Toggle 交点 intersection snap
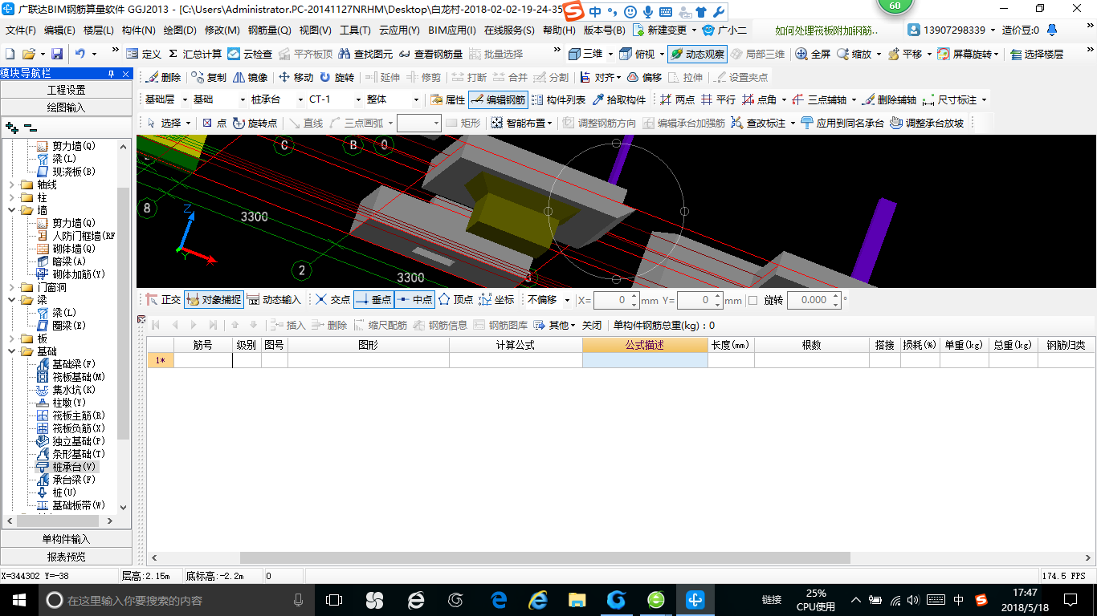Viewport: 1097px width, 616px height. pos(332,299)
